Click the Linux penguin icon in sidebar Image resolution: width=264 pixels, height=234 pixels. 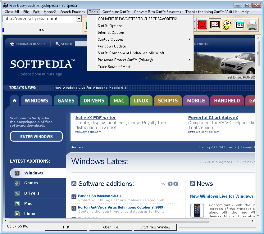17,214
